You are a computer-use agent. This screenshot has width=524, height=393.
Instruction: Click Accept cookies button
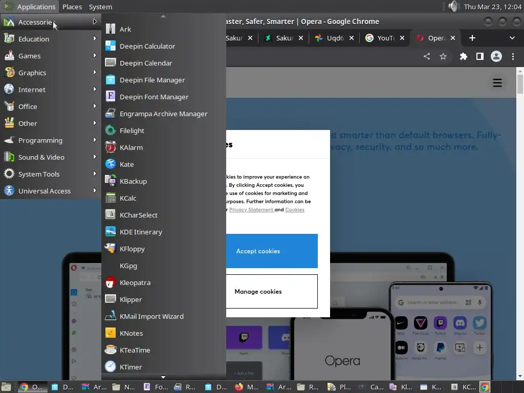pyautogui.click(x=272, y=251)
